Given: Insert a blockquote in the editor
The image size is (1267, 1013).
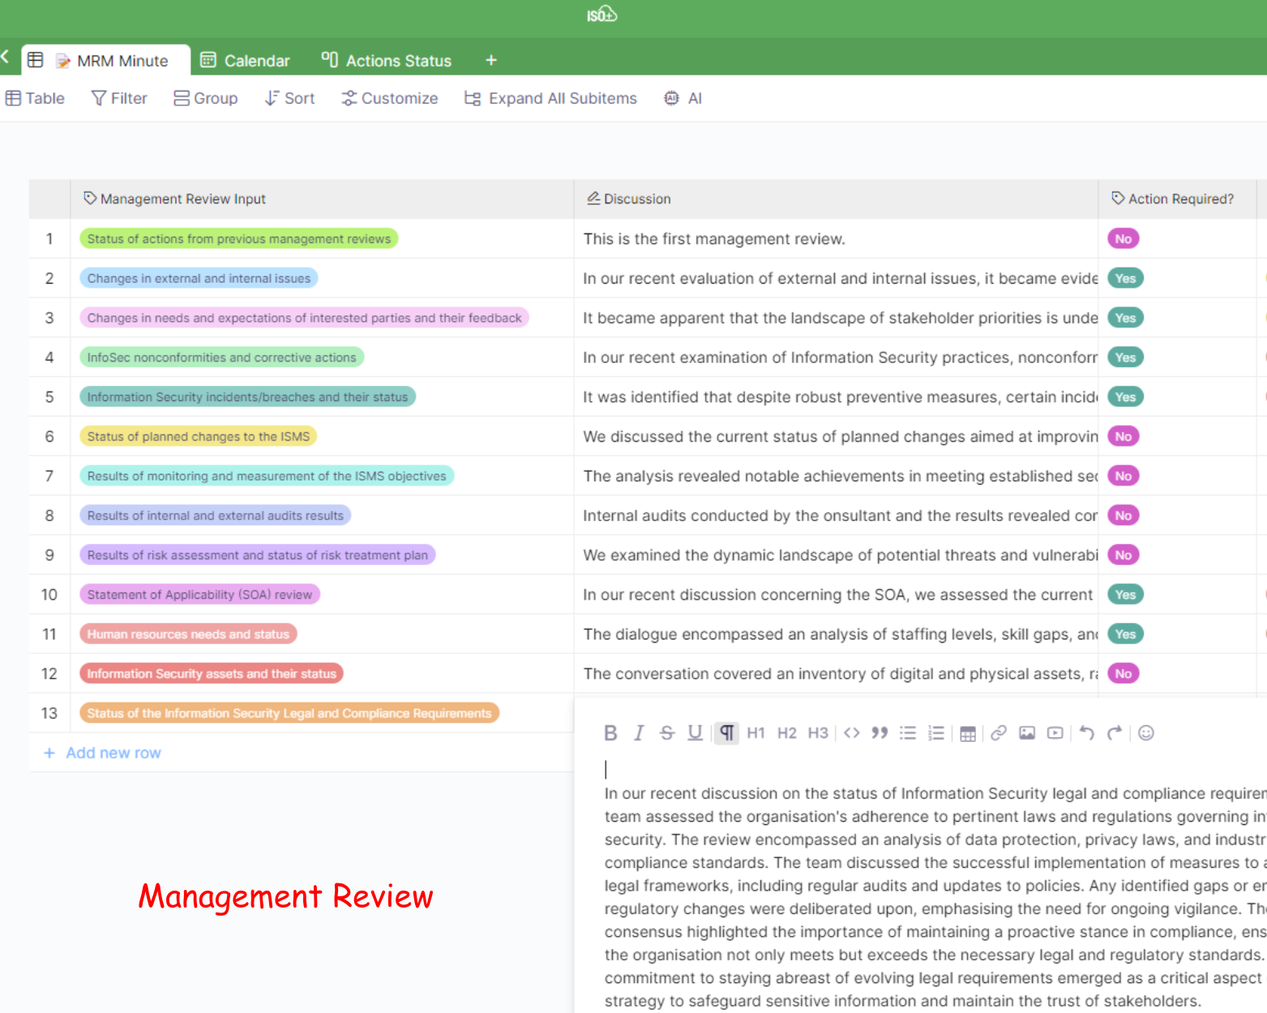Looking at the screenshot, I should tap(879, 733).
